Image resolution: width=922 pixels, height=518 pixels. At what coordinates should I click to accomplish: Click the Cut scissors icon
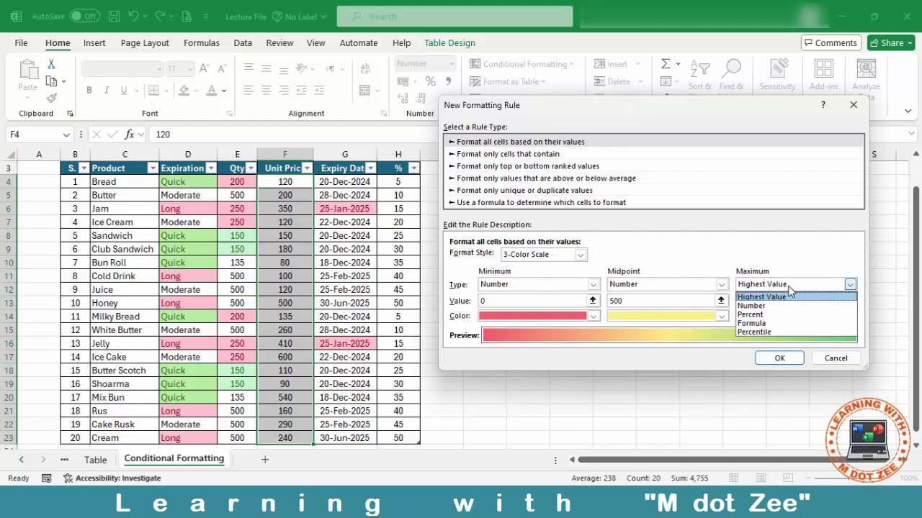(51, 65)
